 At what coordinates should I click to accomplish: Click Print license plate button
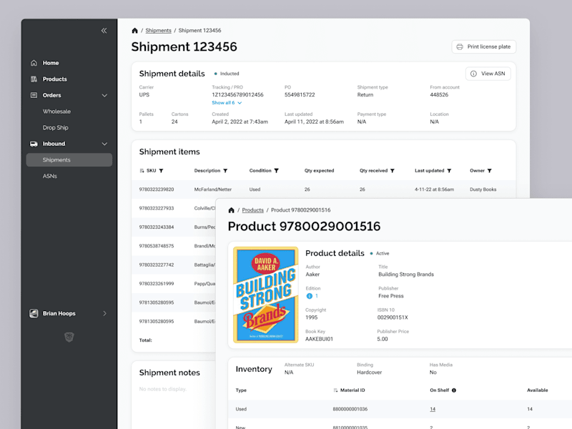pos(484,46)
